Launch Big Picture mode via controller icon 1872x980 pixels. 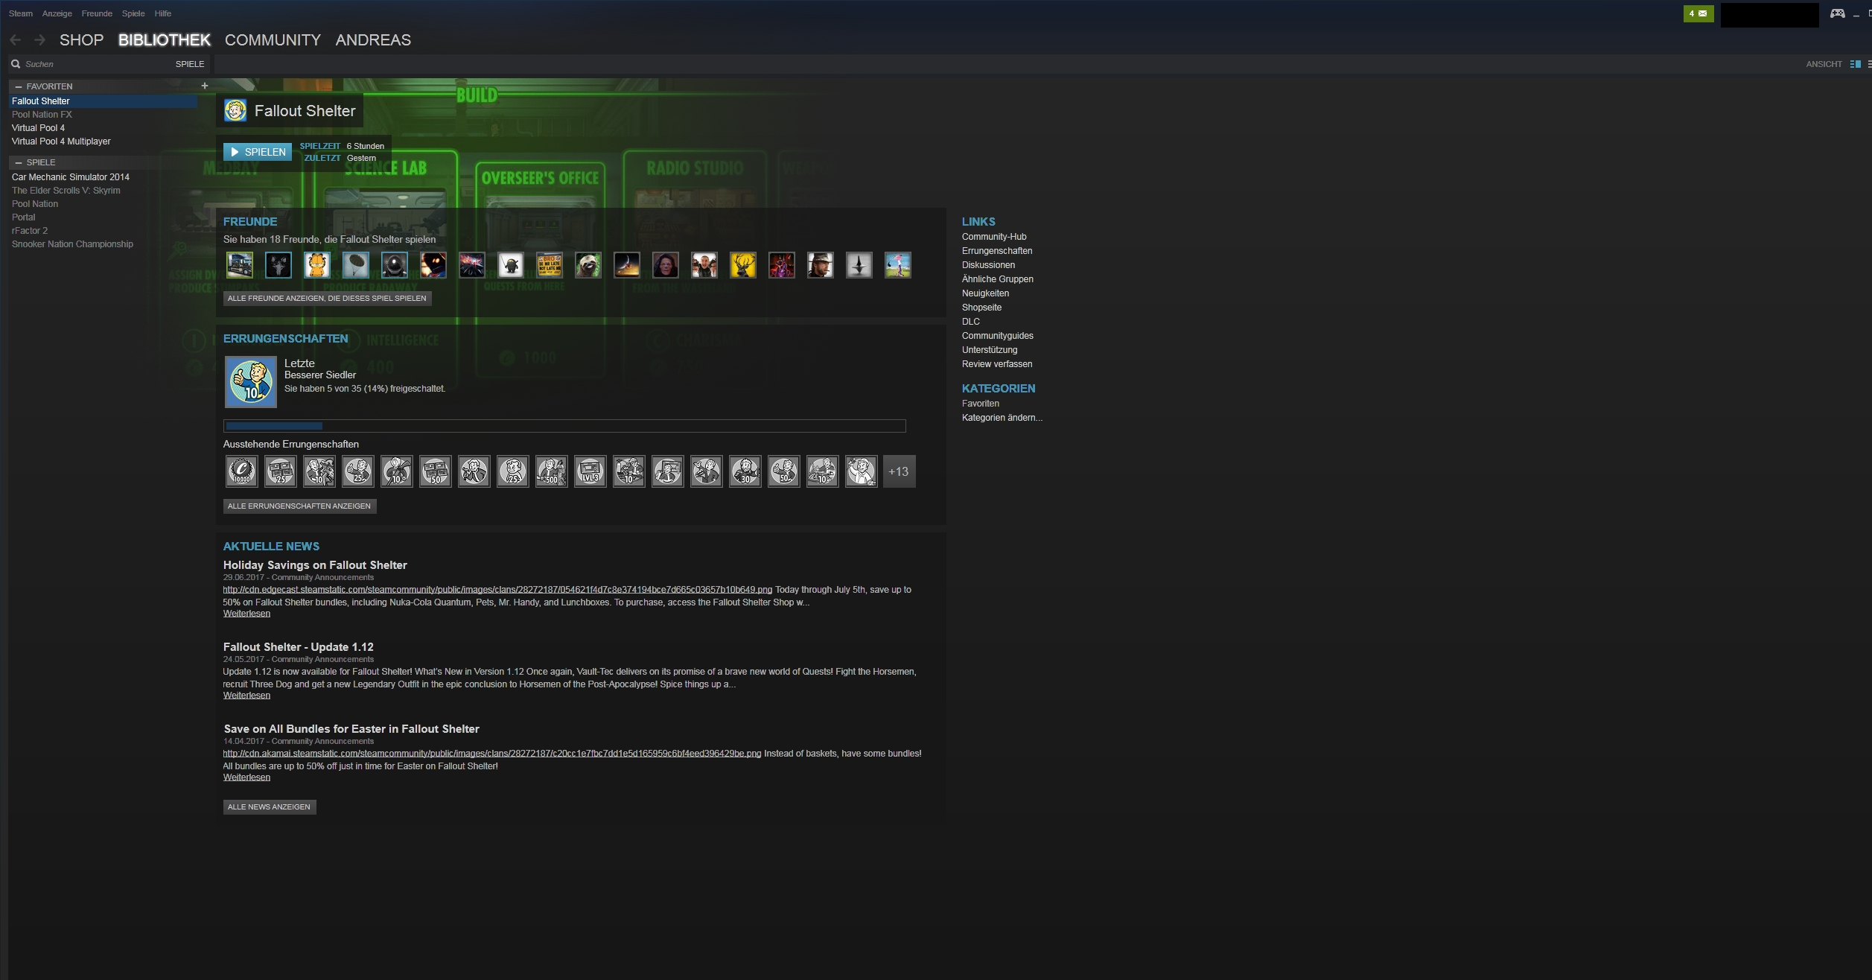1837,13
